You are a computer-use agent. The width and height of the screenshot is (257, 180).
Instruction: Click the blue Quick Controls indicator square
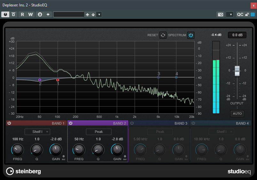coord(253,14)
